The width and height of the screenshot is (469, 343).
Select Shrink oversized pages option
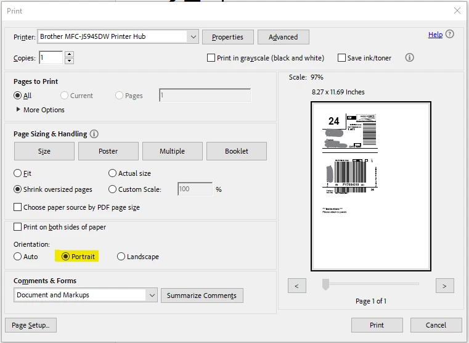[x=18, y=189]
